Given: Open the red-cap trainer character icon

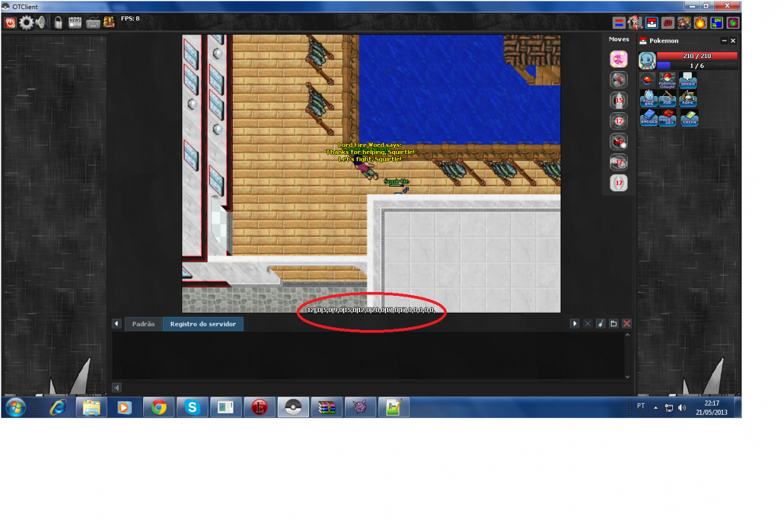Looking at the screenshot, I should tap(634, 23).
